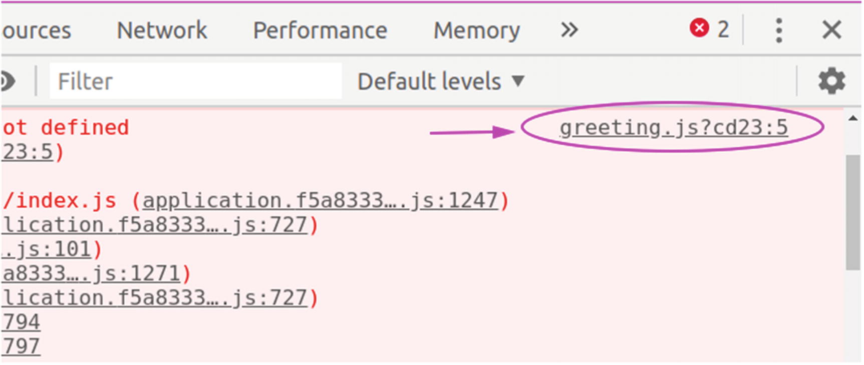Open console settings gear

pos(831,81)
